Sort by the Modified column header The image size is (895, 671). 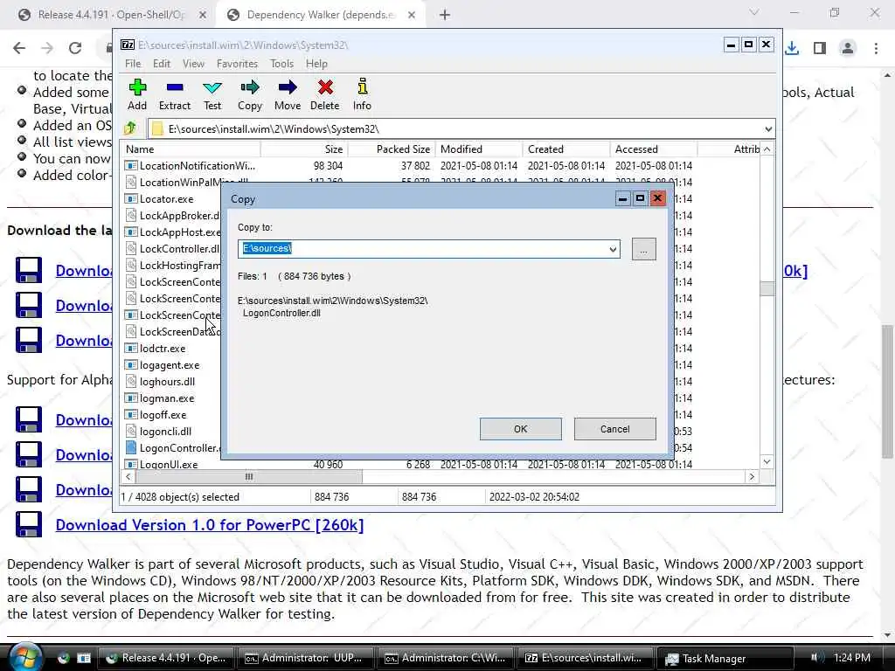click(x=479, y=149)
